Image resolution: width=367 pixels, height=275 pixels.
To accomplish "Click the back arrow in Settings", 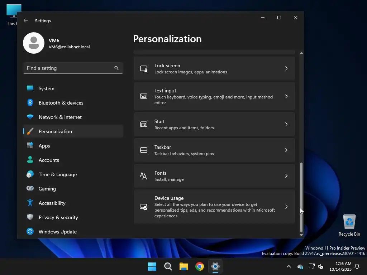I will click(x=26, y=20).
